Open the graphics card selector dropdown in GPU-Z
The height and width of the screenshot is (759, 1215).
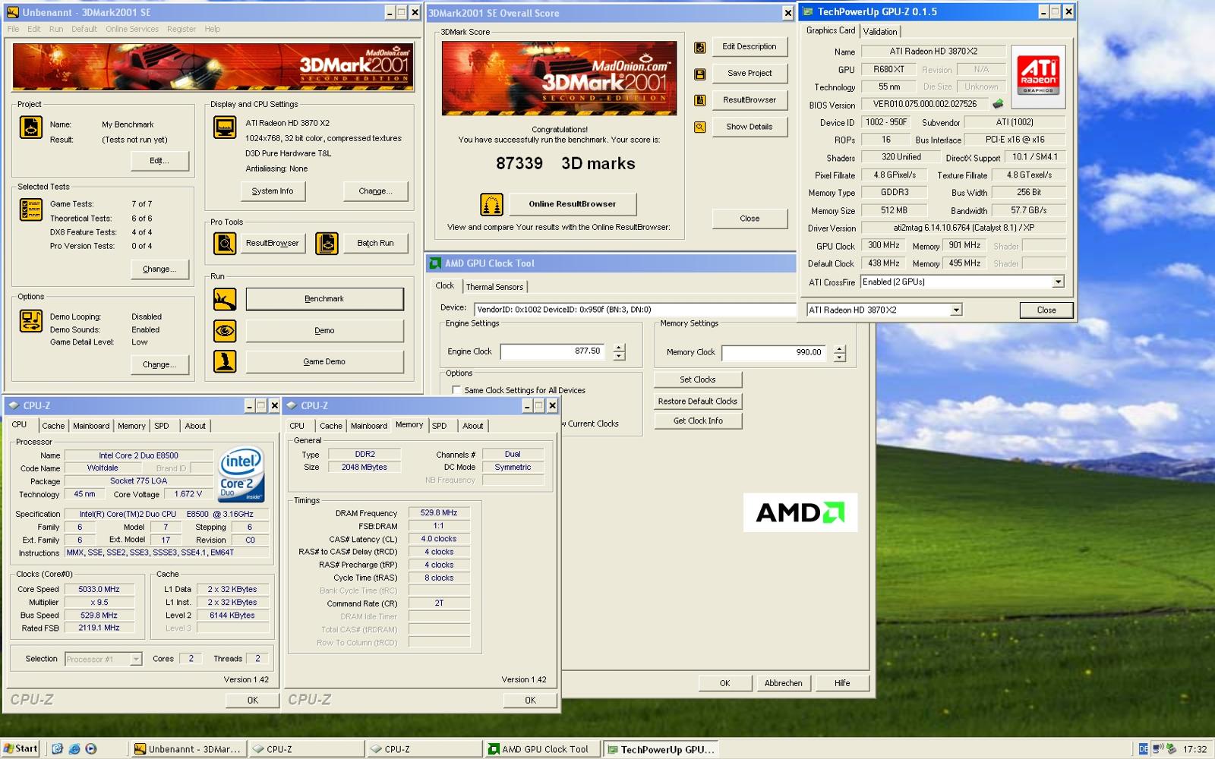956,310
